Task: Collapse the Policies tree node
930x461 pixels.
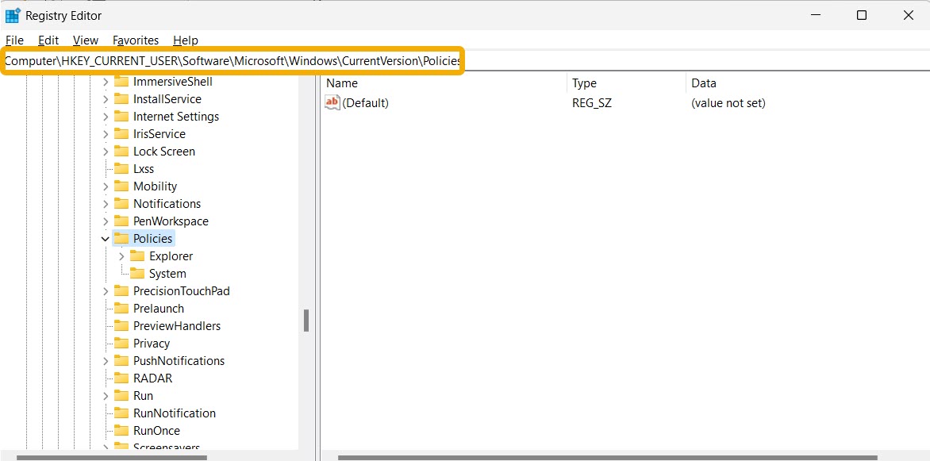Action: tap(105, 238)
